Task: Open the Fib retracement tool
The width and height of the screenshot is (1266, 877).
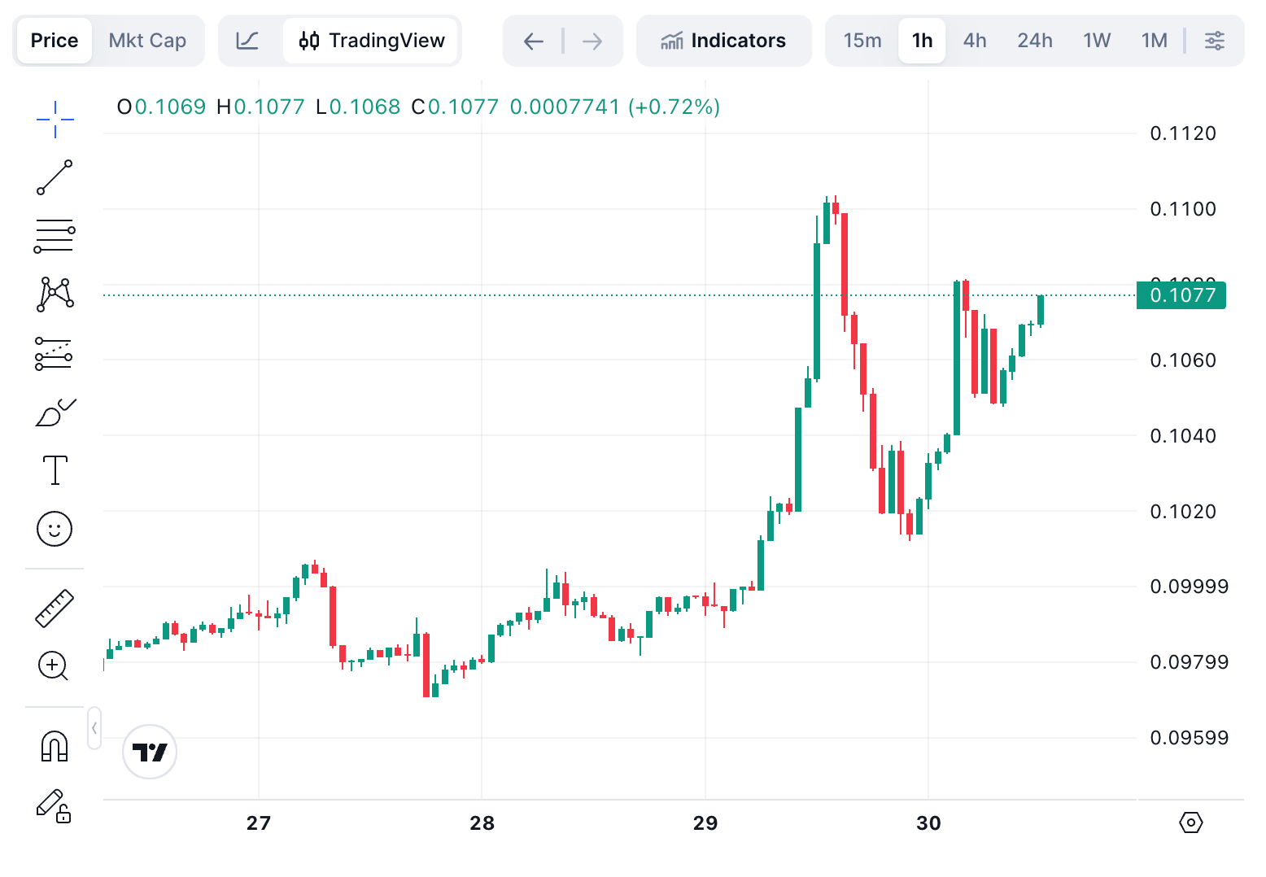Action: point(54,235)
